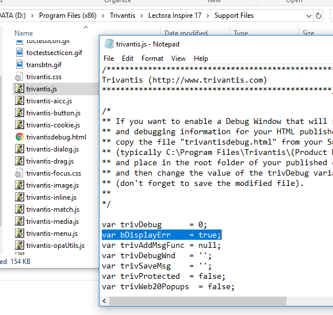Screen dimensions: 333x315
Task: Click the Notepad horizontal scrollbar thumb
Action: (x=198, y=301)
